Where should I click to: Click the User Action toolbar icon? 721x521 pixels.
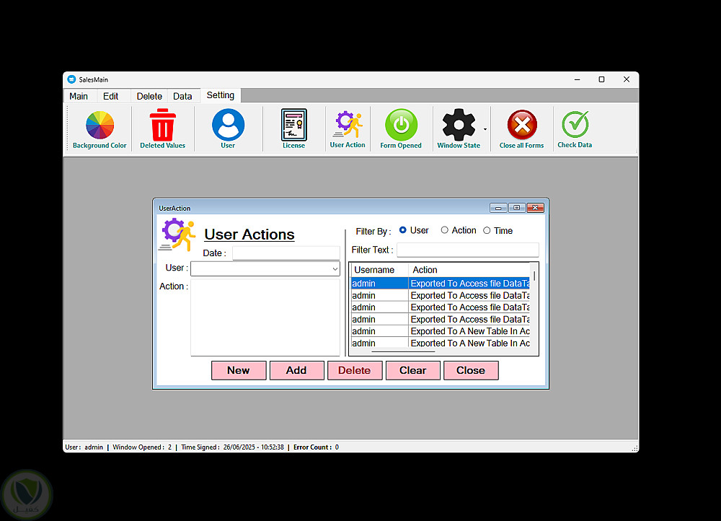click(348, 129)
